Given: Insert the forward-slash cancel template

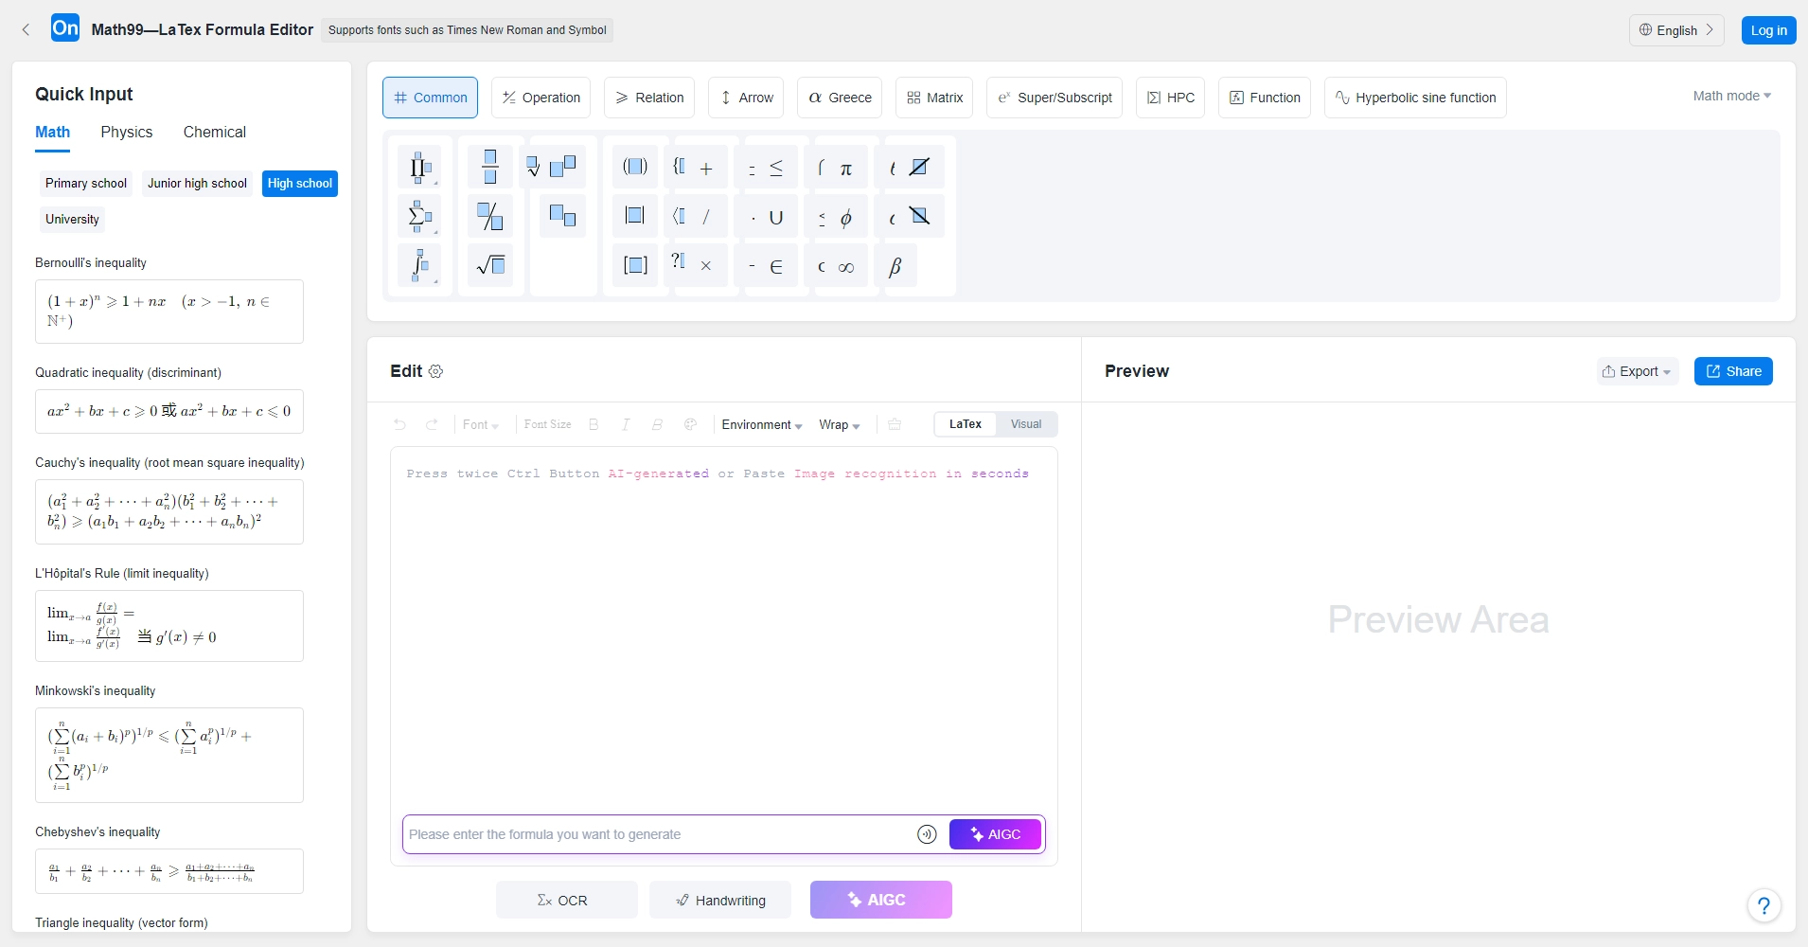Looking at the screenshot, I should point(919,168).
